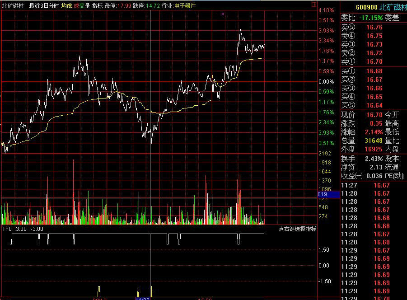Click the 今开 label
Viewport: 407px width, 300px height.
[x=392, y=115]
